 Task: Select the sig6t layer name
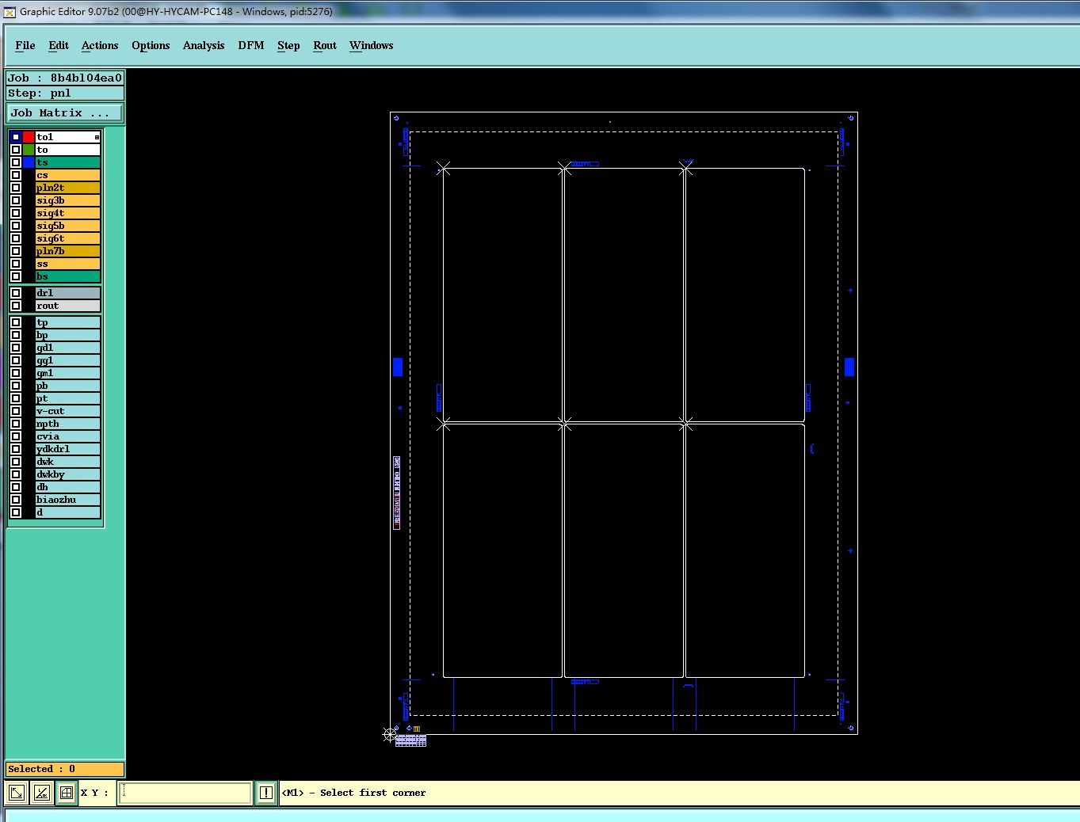68,238
